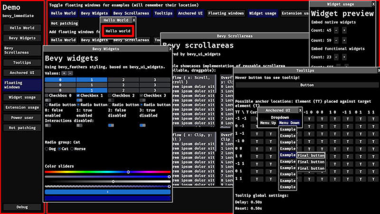Add Hello World window from 'Add floating windows' row
The image size is (380, 214).
click(x=63, y=40)
